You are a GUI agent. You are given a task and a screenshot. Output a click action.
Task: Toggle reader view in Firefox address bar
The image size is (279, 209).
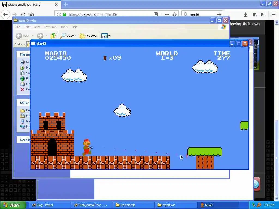(156, 14)
